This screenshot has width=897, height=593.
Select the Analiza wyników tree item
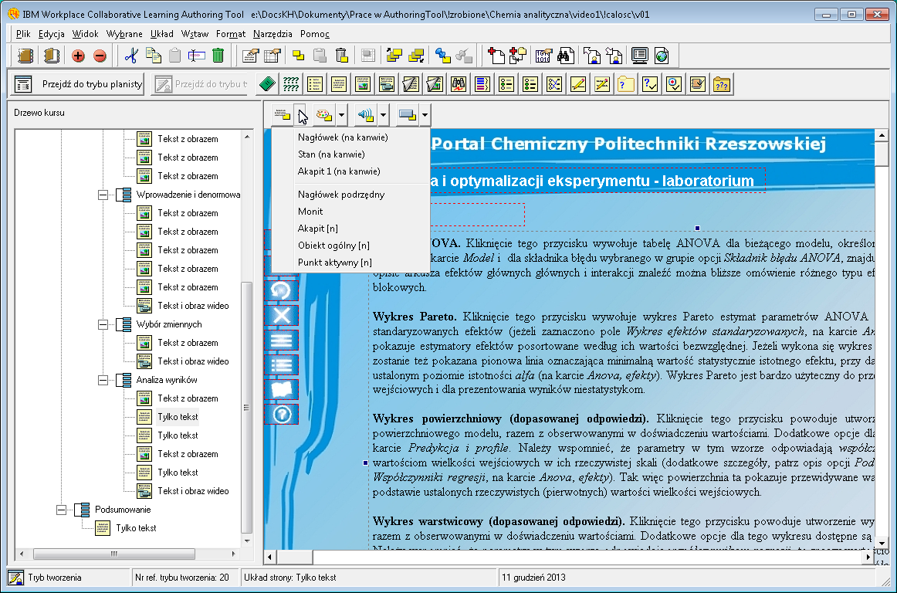(x=167, y=380)
